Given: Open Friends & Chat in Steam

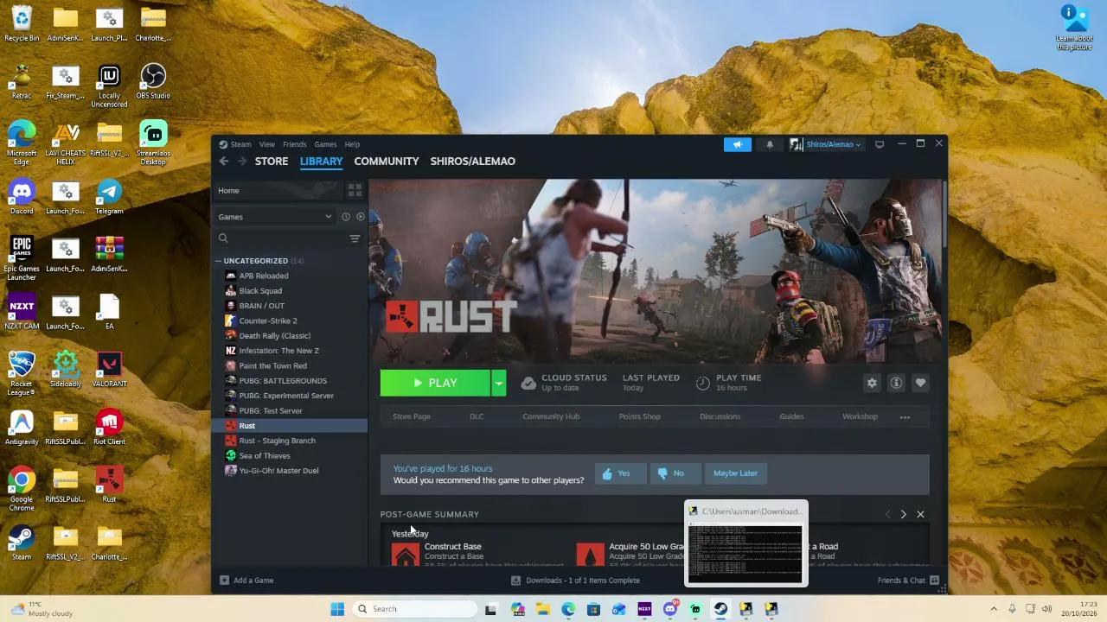Looking at the screenshot, I should tap(908, 581).
